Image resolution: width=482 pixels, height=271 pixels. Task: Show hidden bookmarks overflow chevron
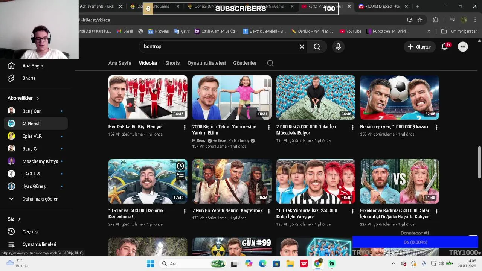429,31
